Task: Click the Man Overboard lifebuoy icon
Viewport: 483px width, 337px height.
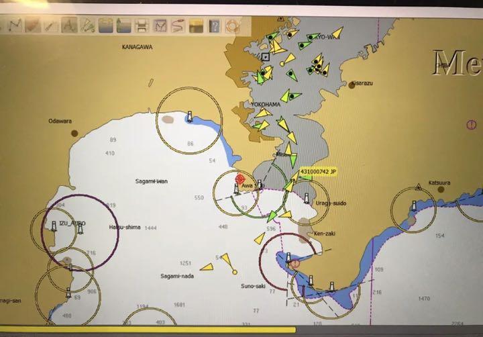Action: [232, 27]
